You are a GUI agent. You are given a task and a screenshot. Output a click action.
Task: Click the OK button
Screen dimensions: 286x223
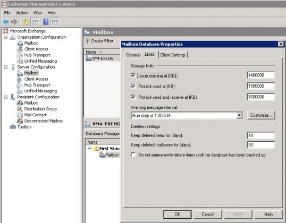[x=178, y=215]
